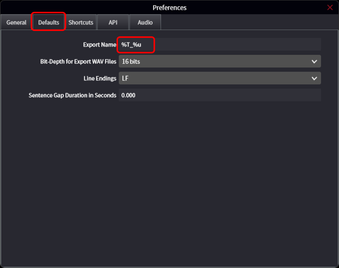Click the empty right end of Export Name field

click(x=291, y=45)
